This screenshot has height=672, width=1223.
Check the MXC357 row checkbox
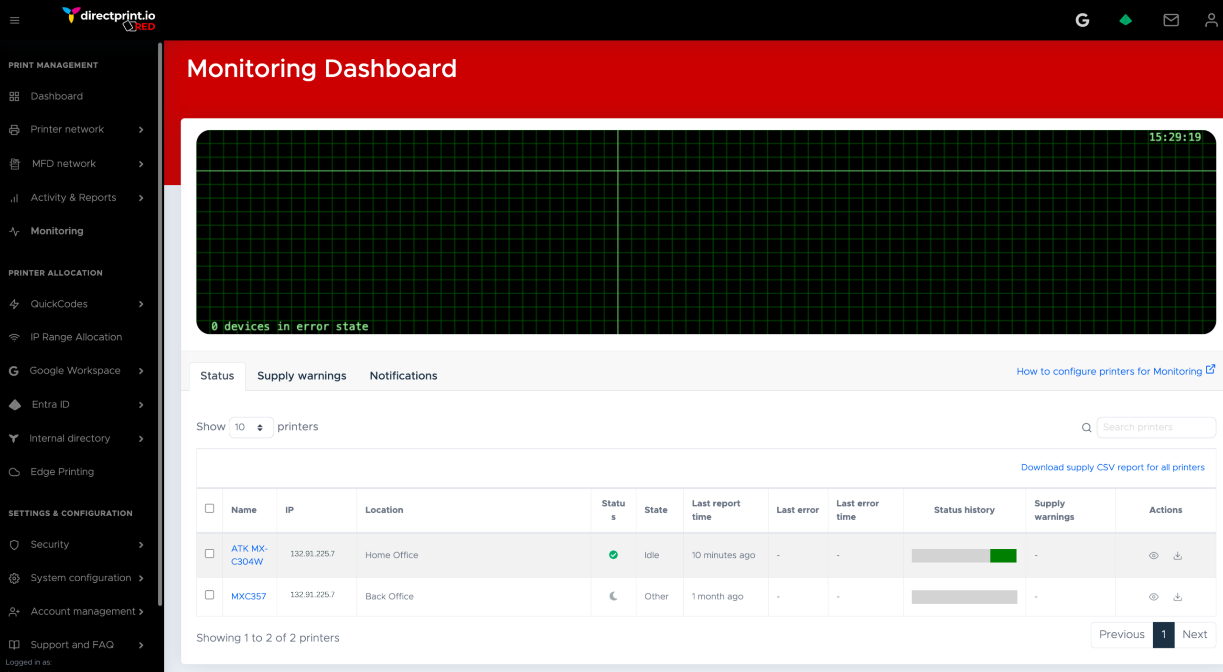(x=209, y=595)
